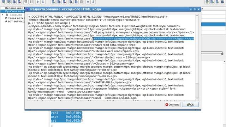The width and height of the screenshot is (226, 127).
Task: Click 'real 0m0,610s' in the background note
Action: click(x=66, y=113)
